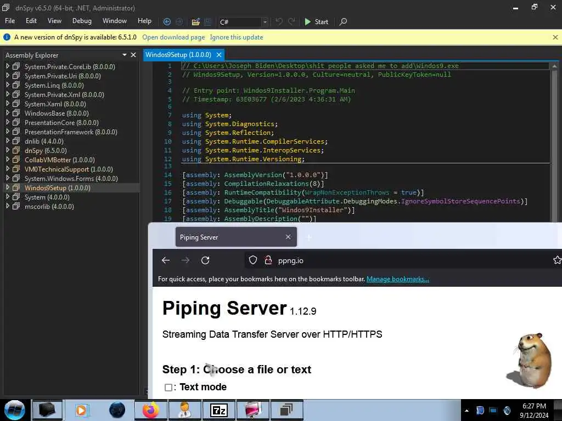Viewport: 562px width, 421px height.
Task: Click the navigate forward toolbar icon in dnSpy
Action: click(x=179, y=22)
